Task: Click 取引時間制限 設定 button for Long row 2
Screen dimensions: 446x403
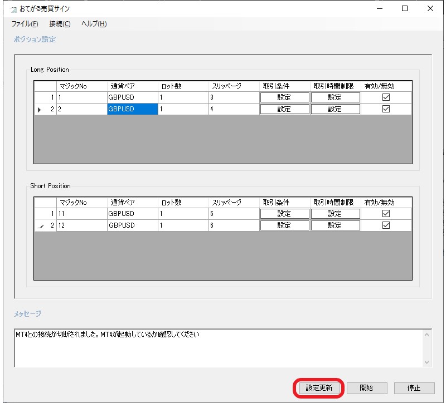Action: point(335,109)
